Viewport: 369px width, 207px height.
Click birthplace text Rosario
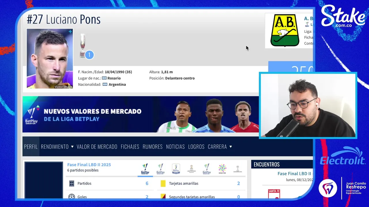114,78
